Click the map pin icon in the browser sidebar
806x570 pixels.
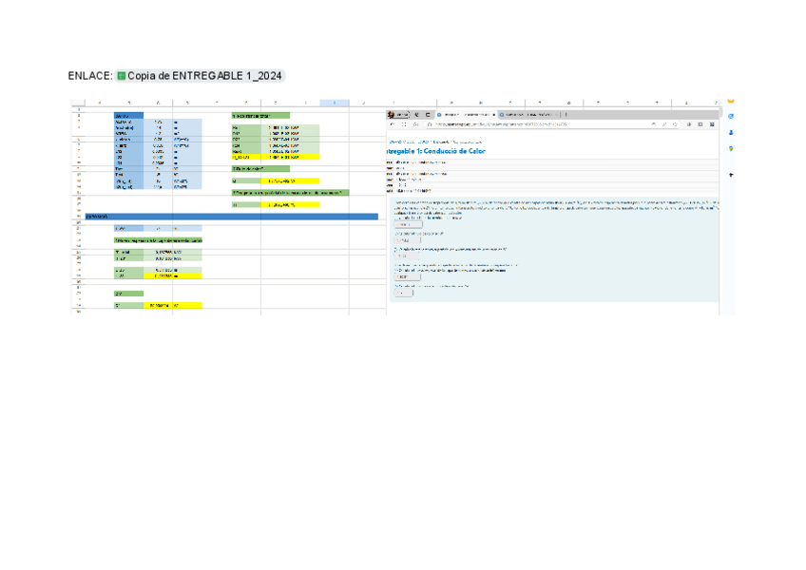click(731, 148)
